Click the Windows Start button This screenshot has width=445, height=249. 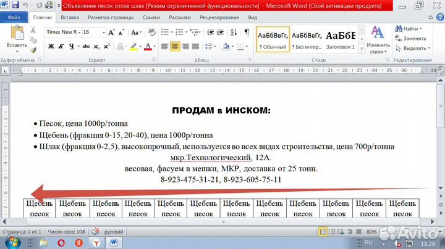[12, 243]
